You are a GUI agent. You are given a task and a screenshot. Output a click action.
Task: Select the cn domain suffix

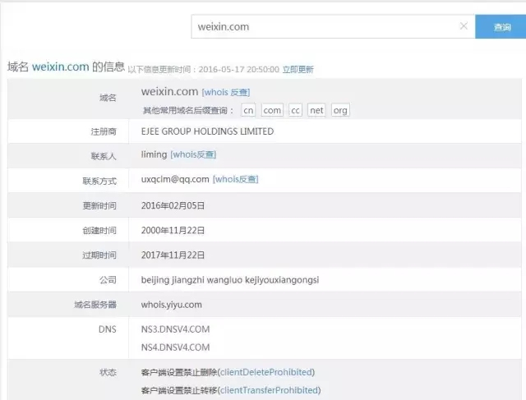[x=248, y=110]
